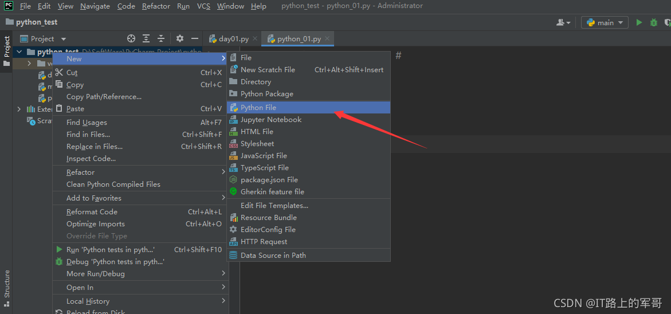Click the Cut scissors icon in context menu

59,73
